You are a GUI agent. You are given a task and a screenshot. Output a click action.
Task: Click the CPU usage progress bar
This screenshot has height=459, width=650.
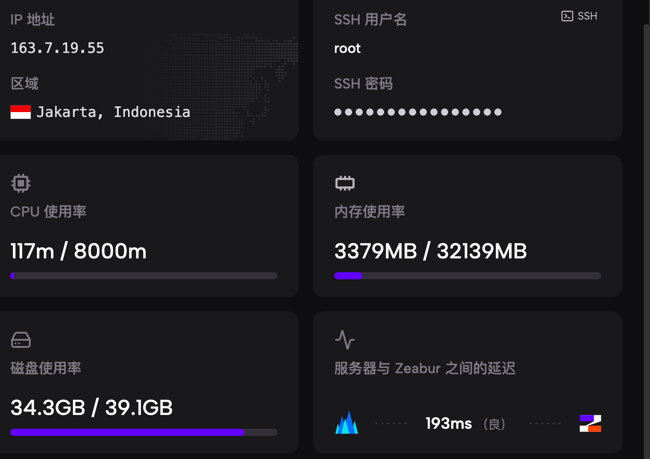pyautogui.click(x=144, y=276)
